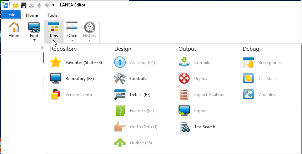Screen dimensions: 302x154
Task: Switch to the Tools ribbon tab
Action: pyautogui.click(x=52, y=15)
